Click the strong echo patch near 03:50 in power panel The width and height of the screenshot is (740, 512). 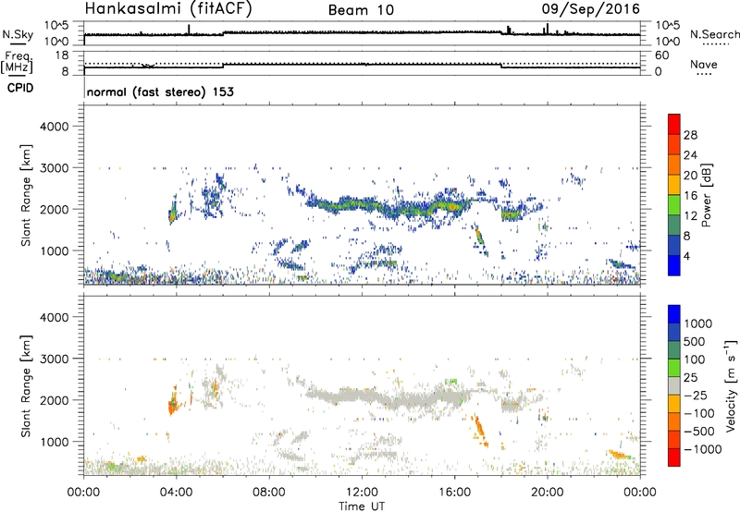[x=173, y=213]
